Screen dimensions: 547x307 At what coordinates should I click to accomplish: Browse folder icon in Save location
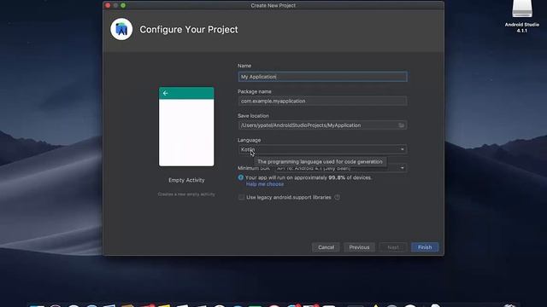pyautogui.click(x=401, y=125)
